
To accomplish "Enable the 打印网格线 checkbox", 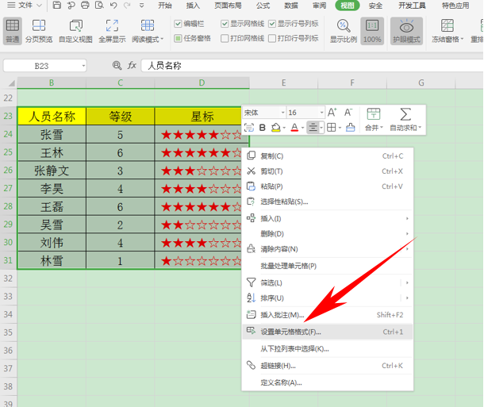I will pyautogui.click(x=225, y=38).
